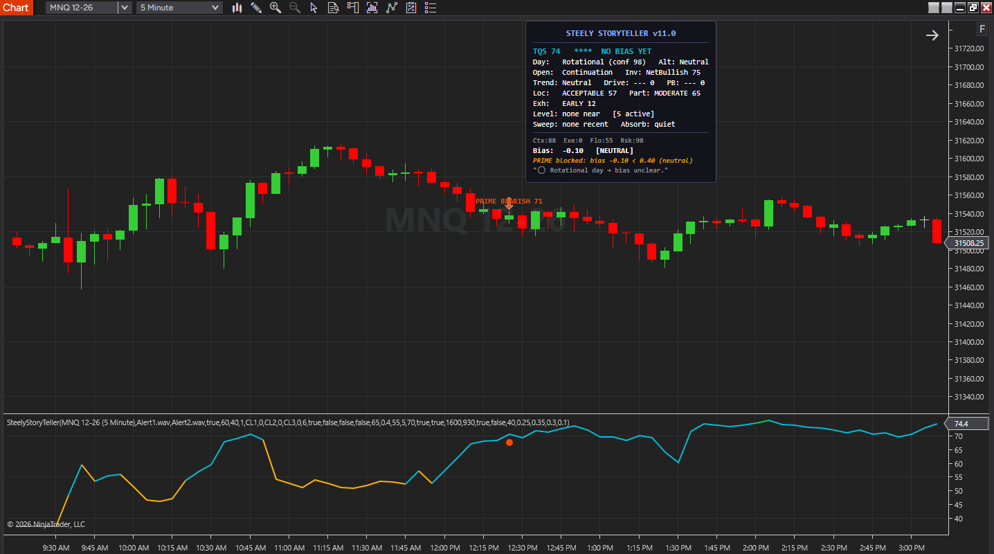
Task: Click the orange dot on the indicator line
Action: [509, 442]
